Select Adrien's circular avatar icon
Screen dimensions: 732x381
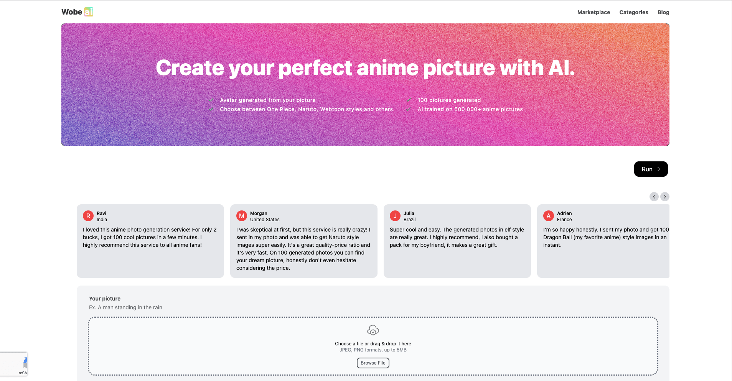pyautogui.click(x=548, y=216)
